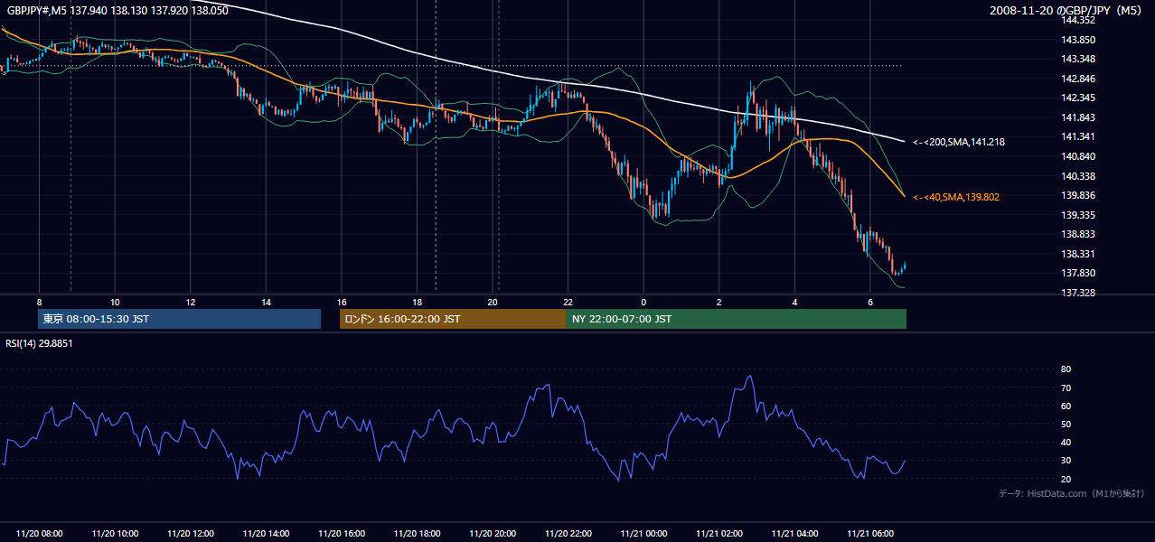Click the 11/21 04:00 time label

point(794,534)
